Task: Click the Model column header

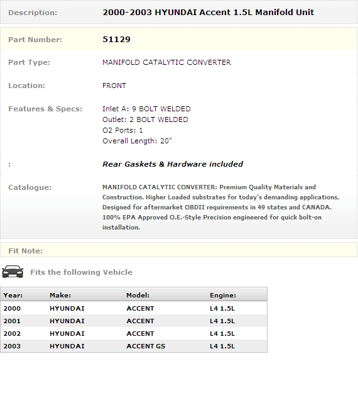Action: pos(138,296)
